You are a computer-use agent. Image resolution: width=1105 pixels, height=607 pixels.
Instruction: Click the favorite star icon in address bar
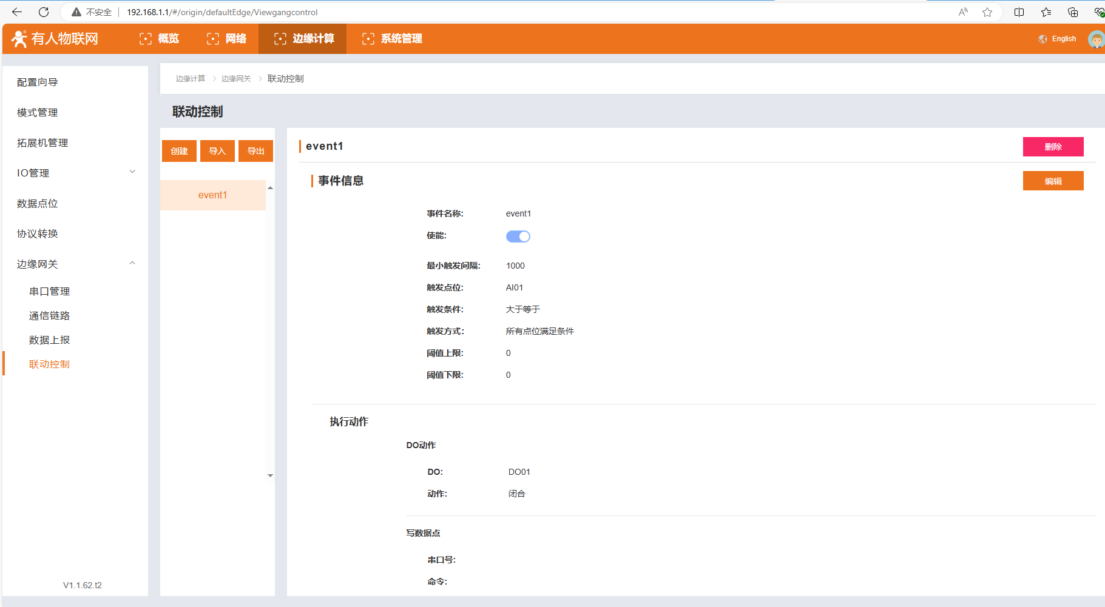click(987, 12)
